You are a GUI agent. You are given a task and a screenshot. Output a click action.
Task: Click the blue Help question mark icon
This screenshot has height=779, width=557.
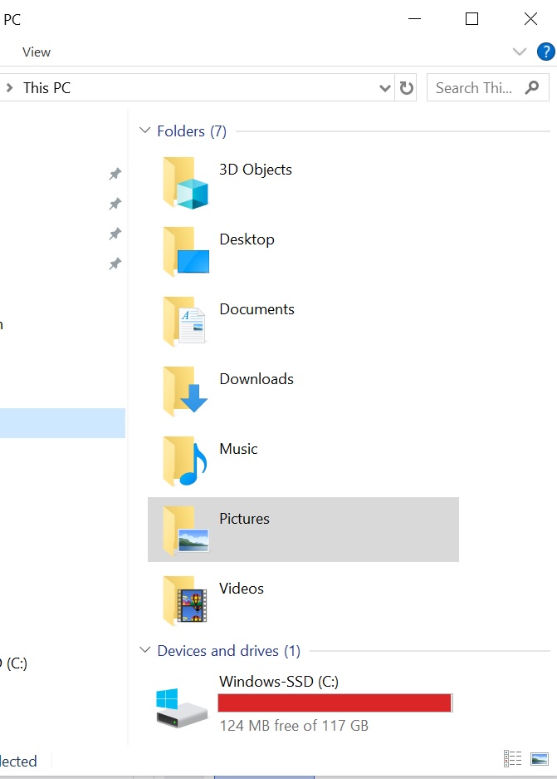pyautogui.click(x=545, y=52)
